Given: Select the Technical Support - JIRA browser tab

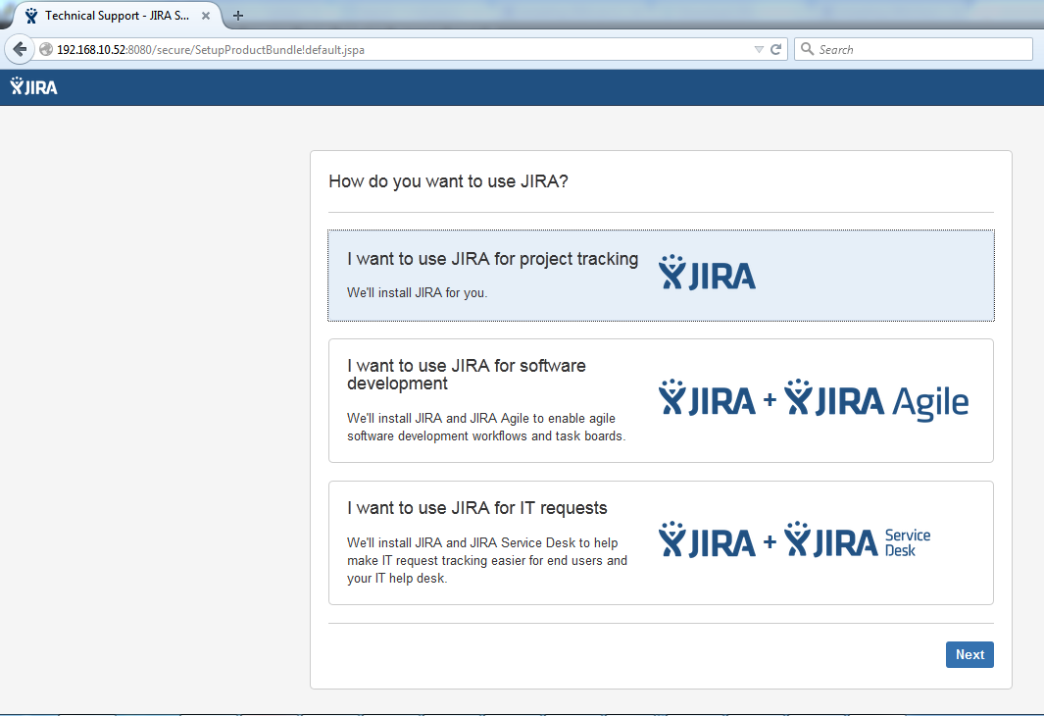Looking at the screenshot, I should (x=116, y=16).
